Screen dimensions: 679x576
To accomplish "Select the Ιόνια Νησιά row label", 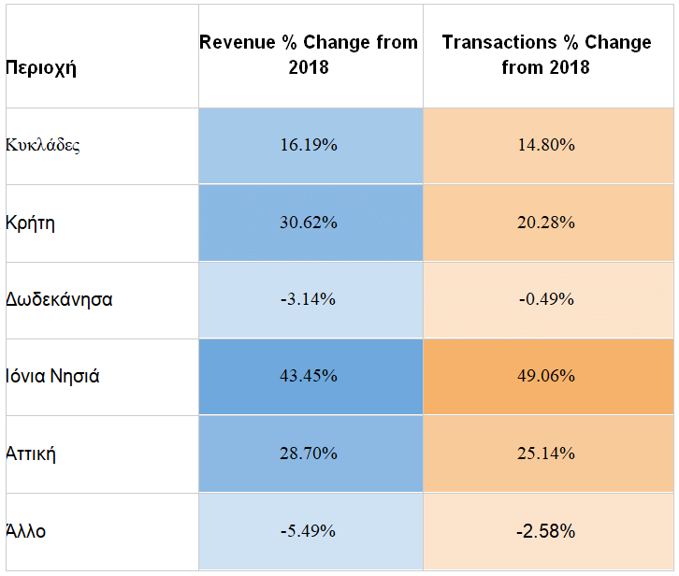I will click(52, 377).
